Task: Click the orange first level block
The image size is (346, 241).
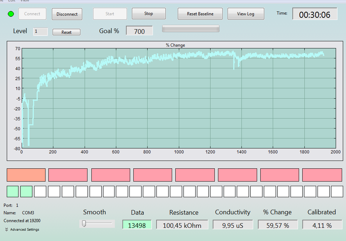Action: [x=26, y=175]
